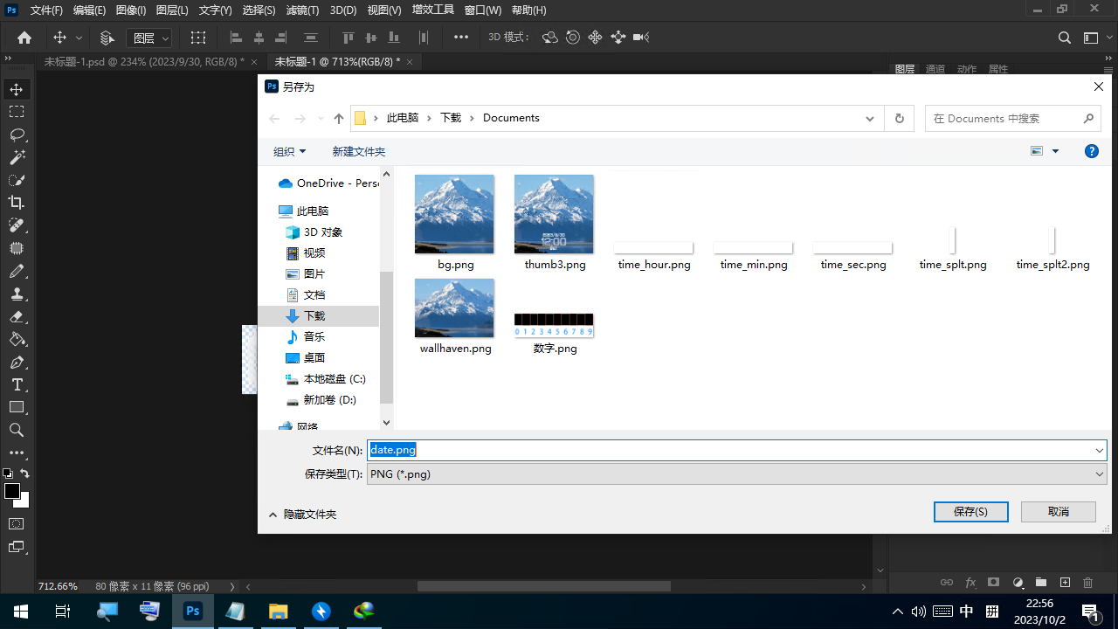Click the foreground color swatch
Viewport: 1118px width, 629px height.
12,491
